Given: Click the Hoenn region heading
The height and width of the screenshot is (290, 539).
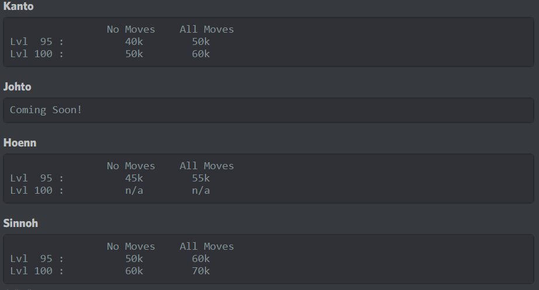Looking at the screenshot, I should click(20, 143).
